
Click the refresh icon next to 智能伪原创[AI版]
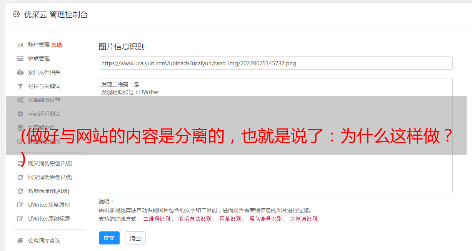click(20, 191)
